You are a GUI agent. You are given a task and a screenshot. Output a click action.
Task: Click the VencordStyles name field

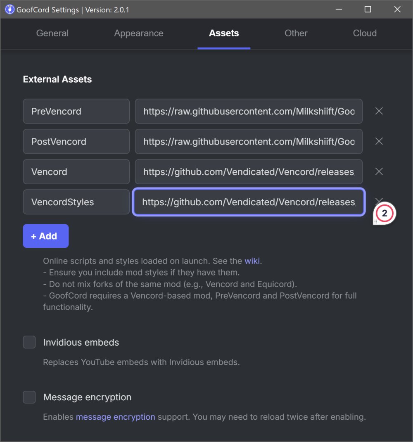(x=76, y=202)
